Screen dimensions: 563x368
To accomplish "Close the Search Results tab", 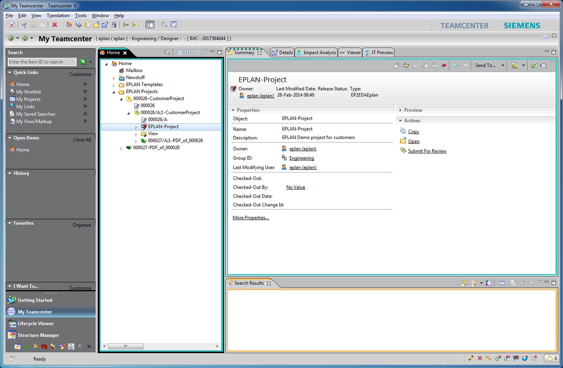I will point(269,283).
